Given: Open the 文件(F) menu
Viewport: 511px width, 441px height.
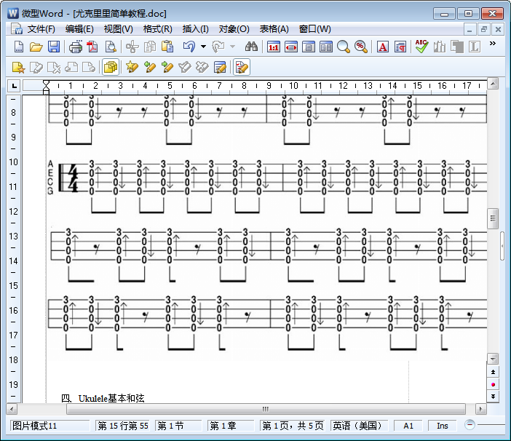Looking at the screenshot, I should [41, 29].
